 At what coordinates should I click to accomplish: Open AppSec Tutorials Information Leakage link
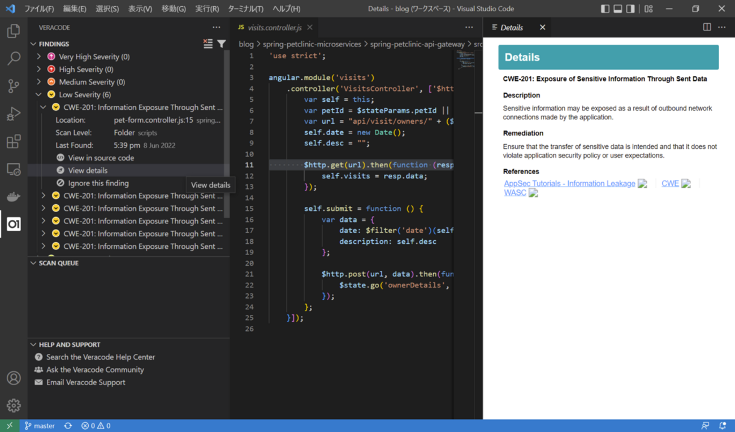click(x=569, y=183)
